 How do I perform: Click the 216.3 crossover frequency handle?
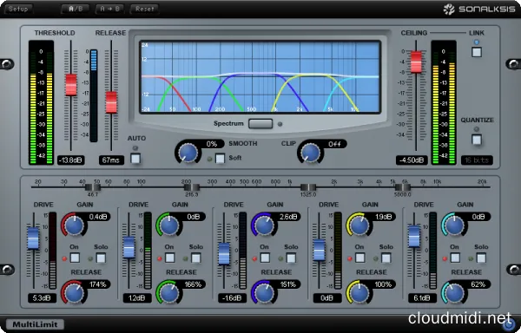pyautogui.click(x=192, y=187)
